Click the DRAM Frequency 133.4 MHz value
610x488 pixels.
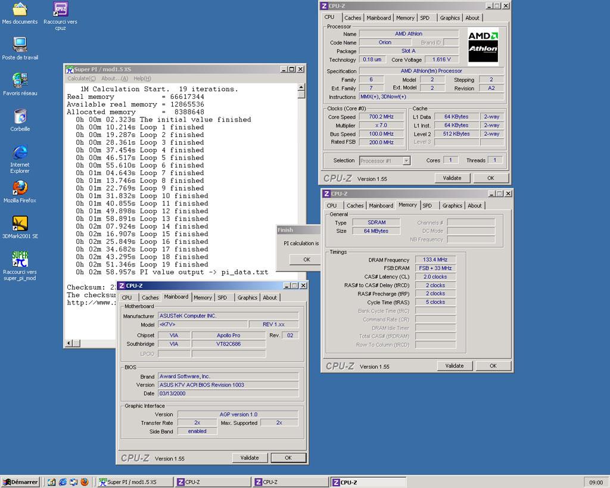[435, 260]
